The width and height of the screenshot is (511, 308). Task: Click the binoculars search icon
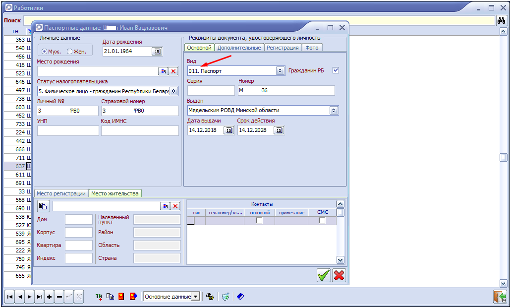[502, 21]
